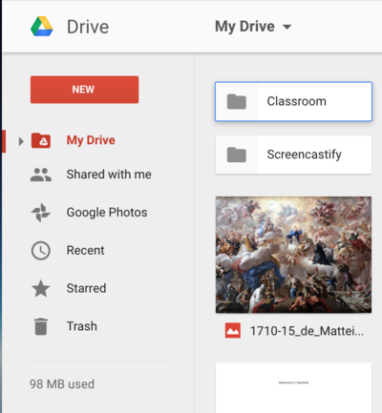The image size is (382, 413).
Task: Click the Google Drive logo icon
Action: [x=42, y=26]
